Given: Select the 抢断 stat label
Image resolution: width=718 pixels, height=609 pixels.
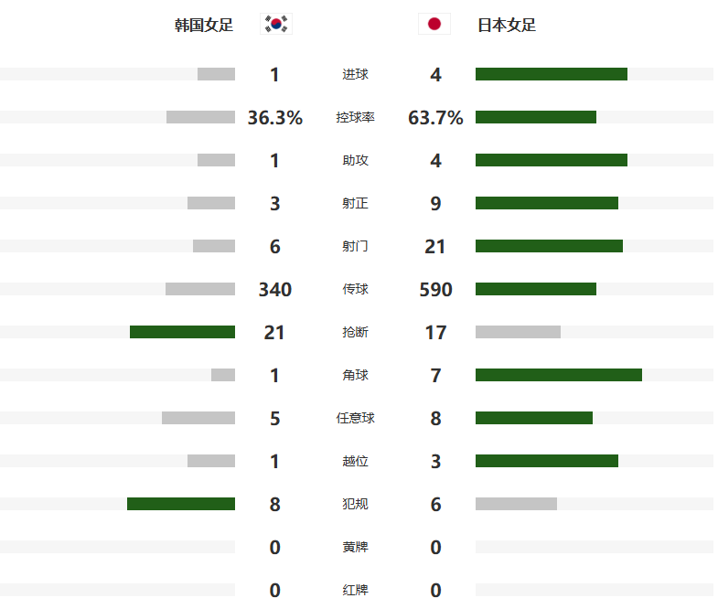Looking at the screenshot, I should coord(355,333).
